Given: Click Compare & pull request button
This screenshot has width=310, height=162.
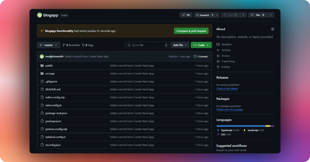Looking at the screenshot, I should [191, 31].
